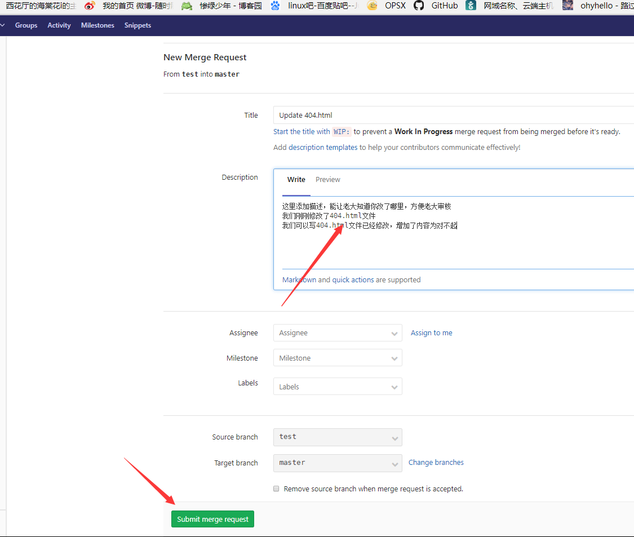Expand the Assignee dropdown

(x=338, y=333)
